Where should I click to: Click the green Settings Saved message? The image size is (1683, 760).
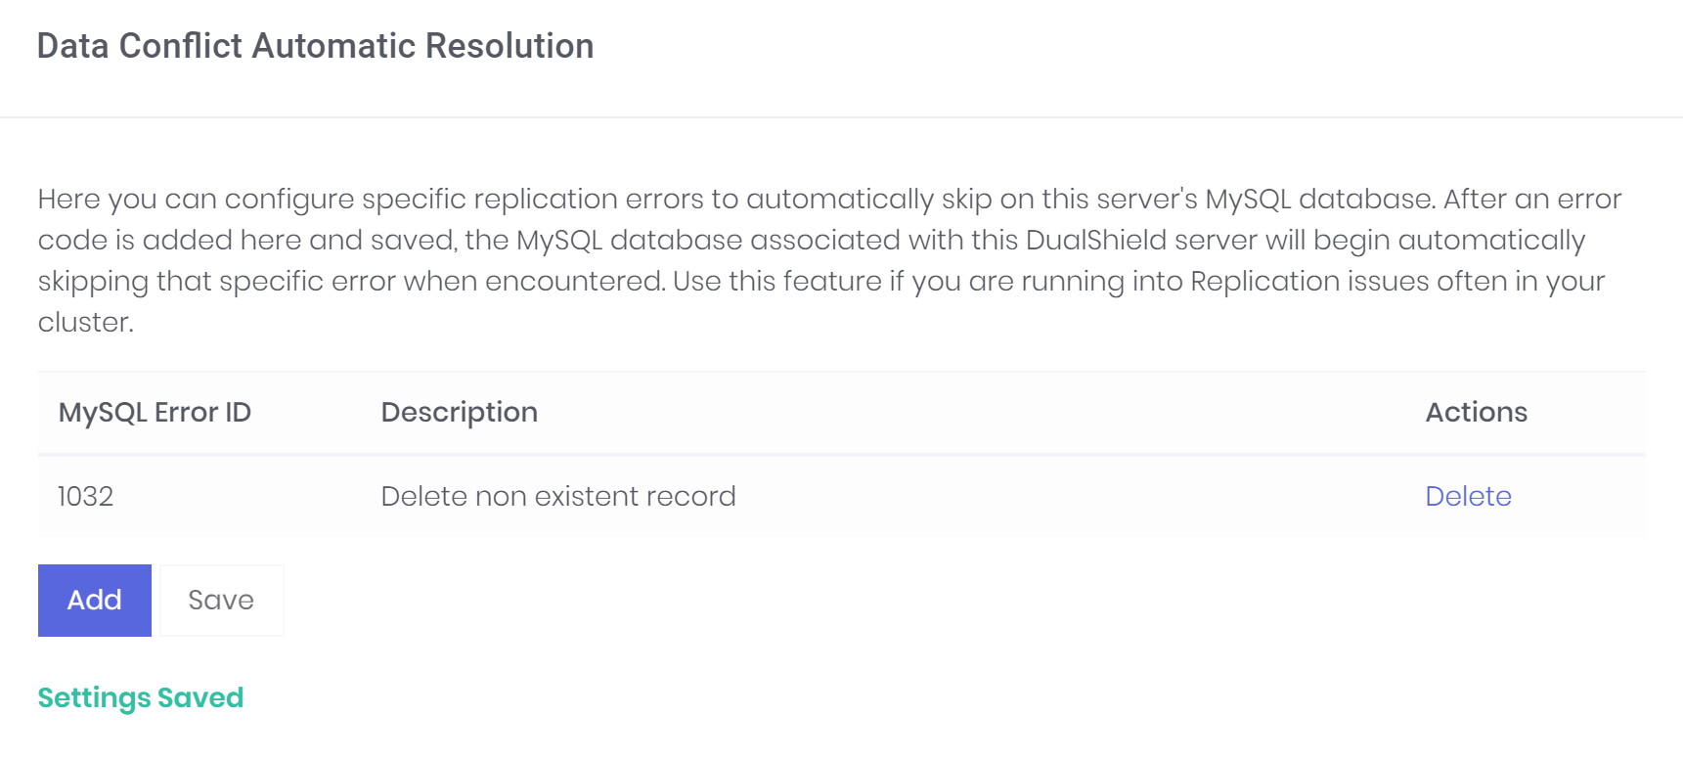[141, 697]
